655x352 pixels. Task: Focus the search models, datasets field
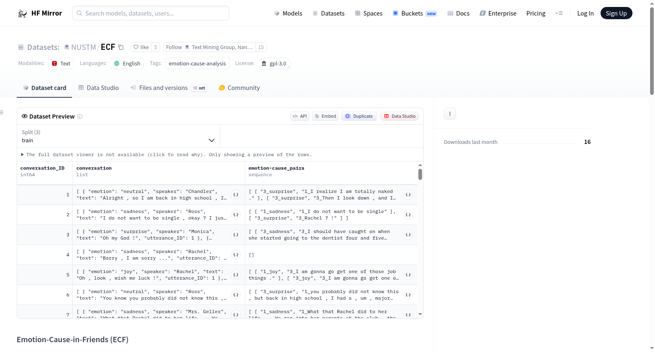[x=151, y=13]
